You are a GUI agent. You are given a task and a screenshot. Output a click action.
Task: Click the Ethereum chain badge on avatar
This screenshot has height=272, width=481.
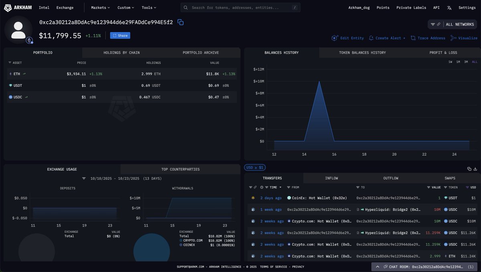coord(29,40)
